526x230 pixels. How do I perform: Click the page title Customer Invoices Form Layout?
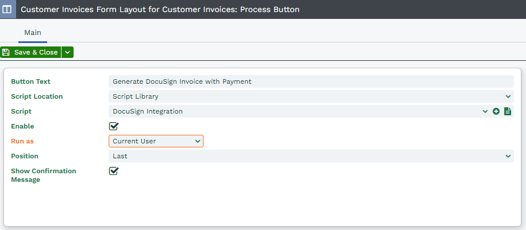(x=160, y=9)
